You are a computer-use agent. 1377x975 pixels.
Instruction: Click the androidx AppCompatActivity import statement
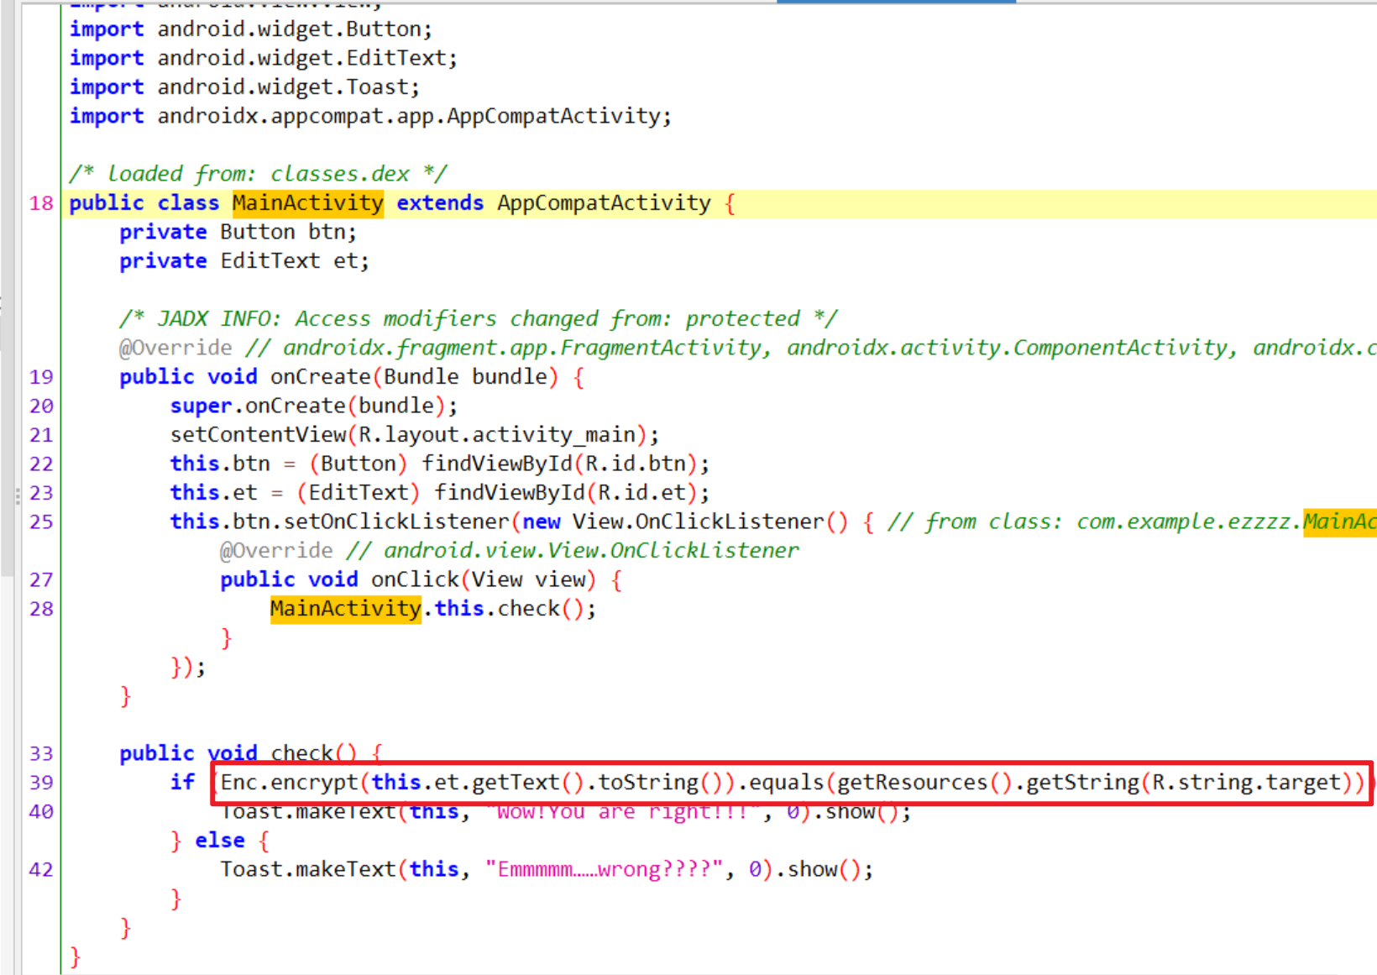point(369,116)
